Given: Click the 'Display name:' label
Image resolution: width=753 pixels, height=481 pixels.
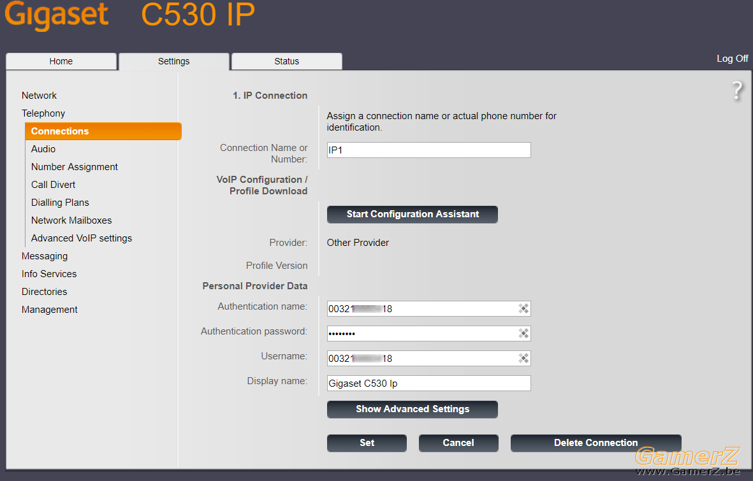Looking at the screenshot, I should pos(277,381).
